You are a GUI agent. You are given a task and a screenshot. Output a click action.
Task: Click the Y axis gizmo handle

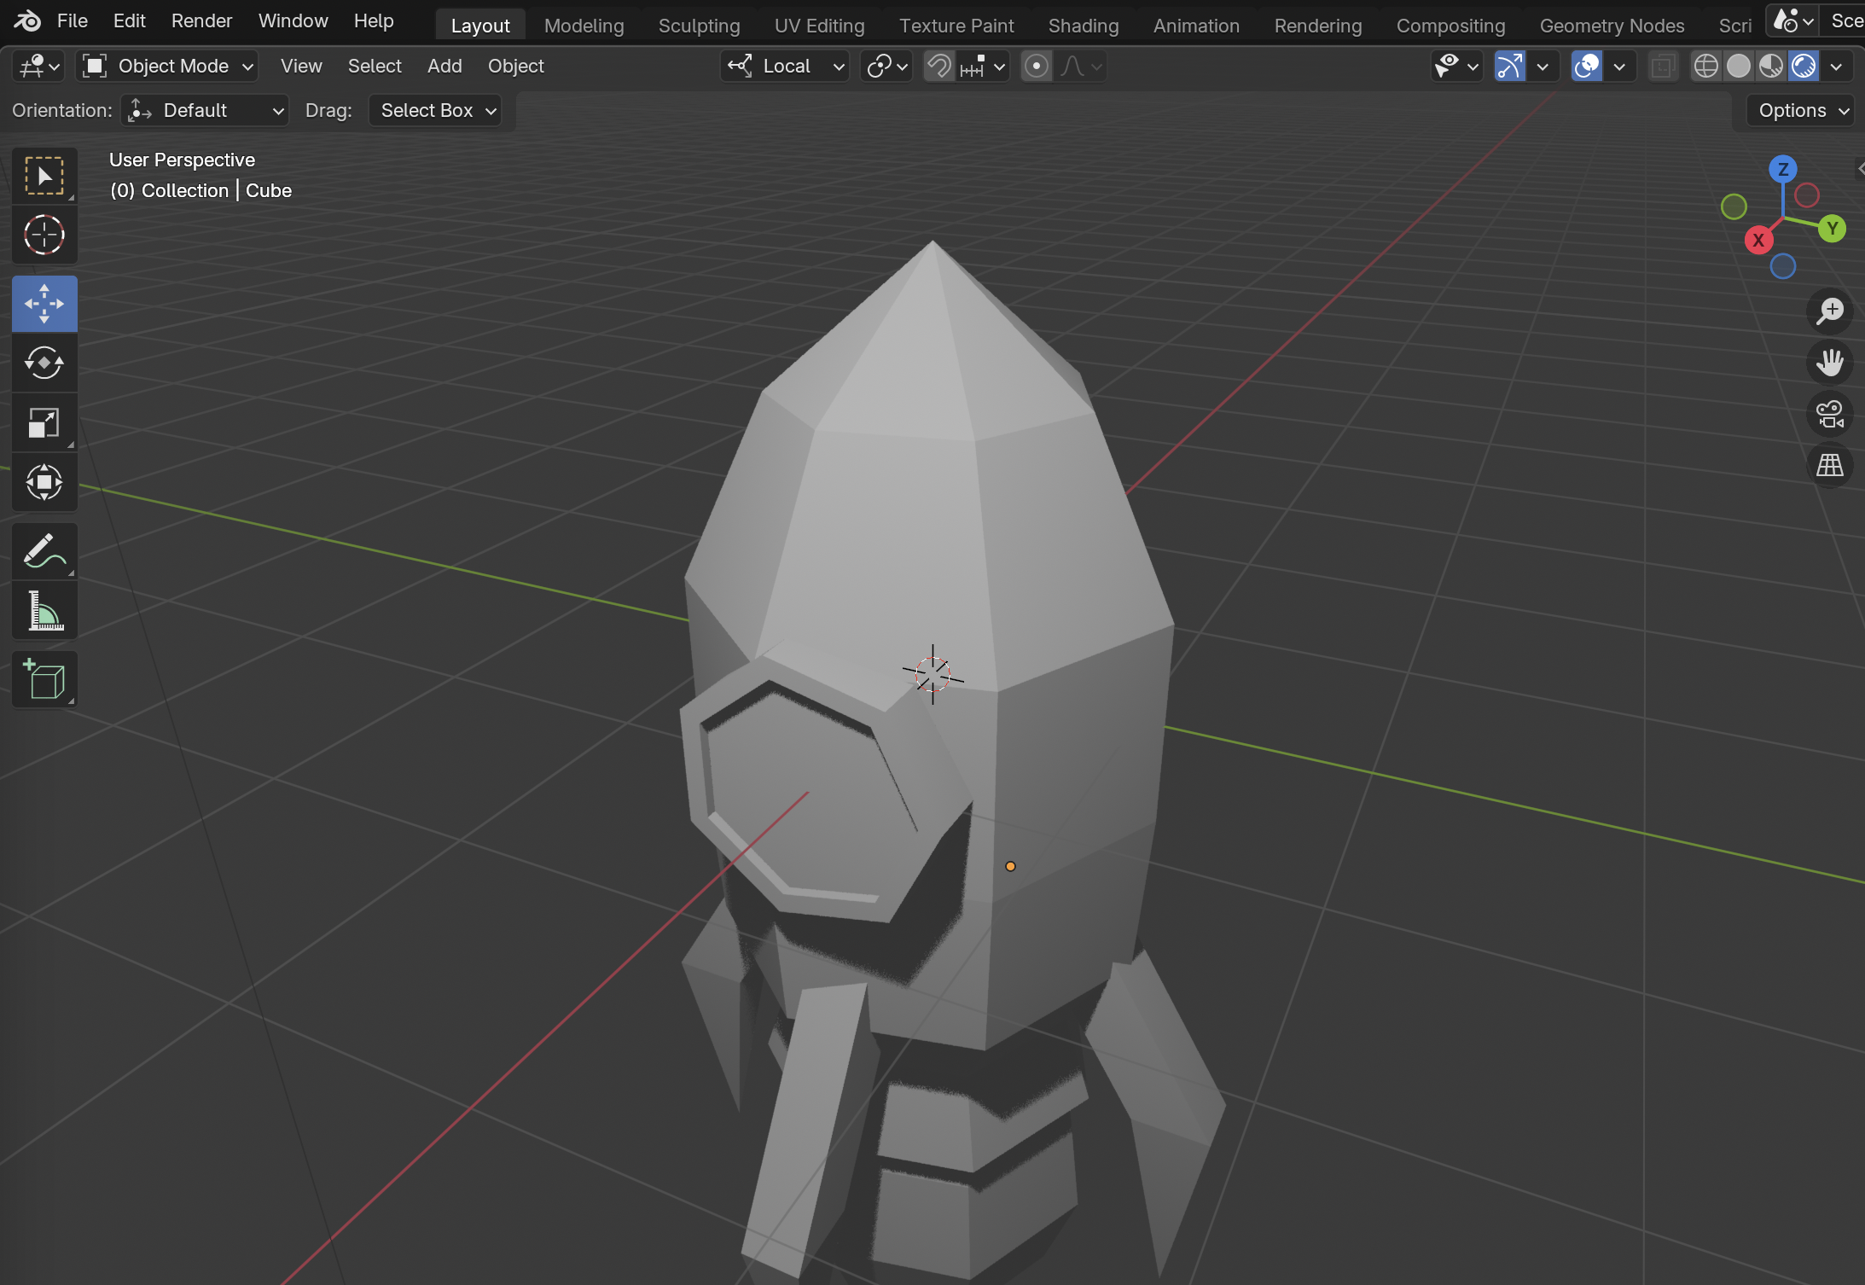(1832, 229)
